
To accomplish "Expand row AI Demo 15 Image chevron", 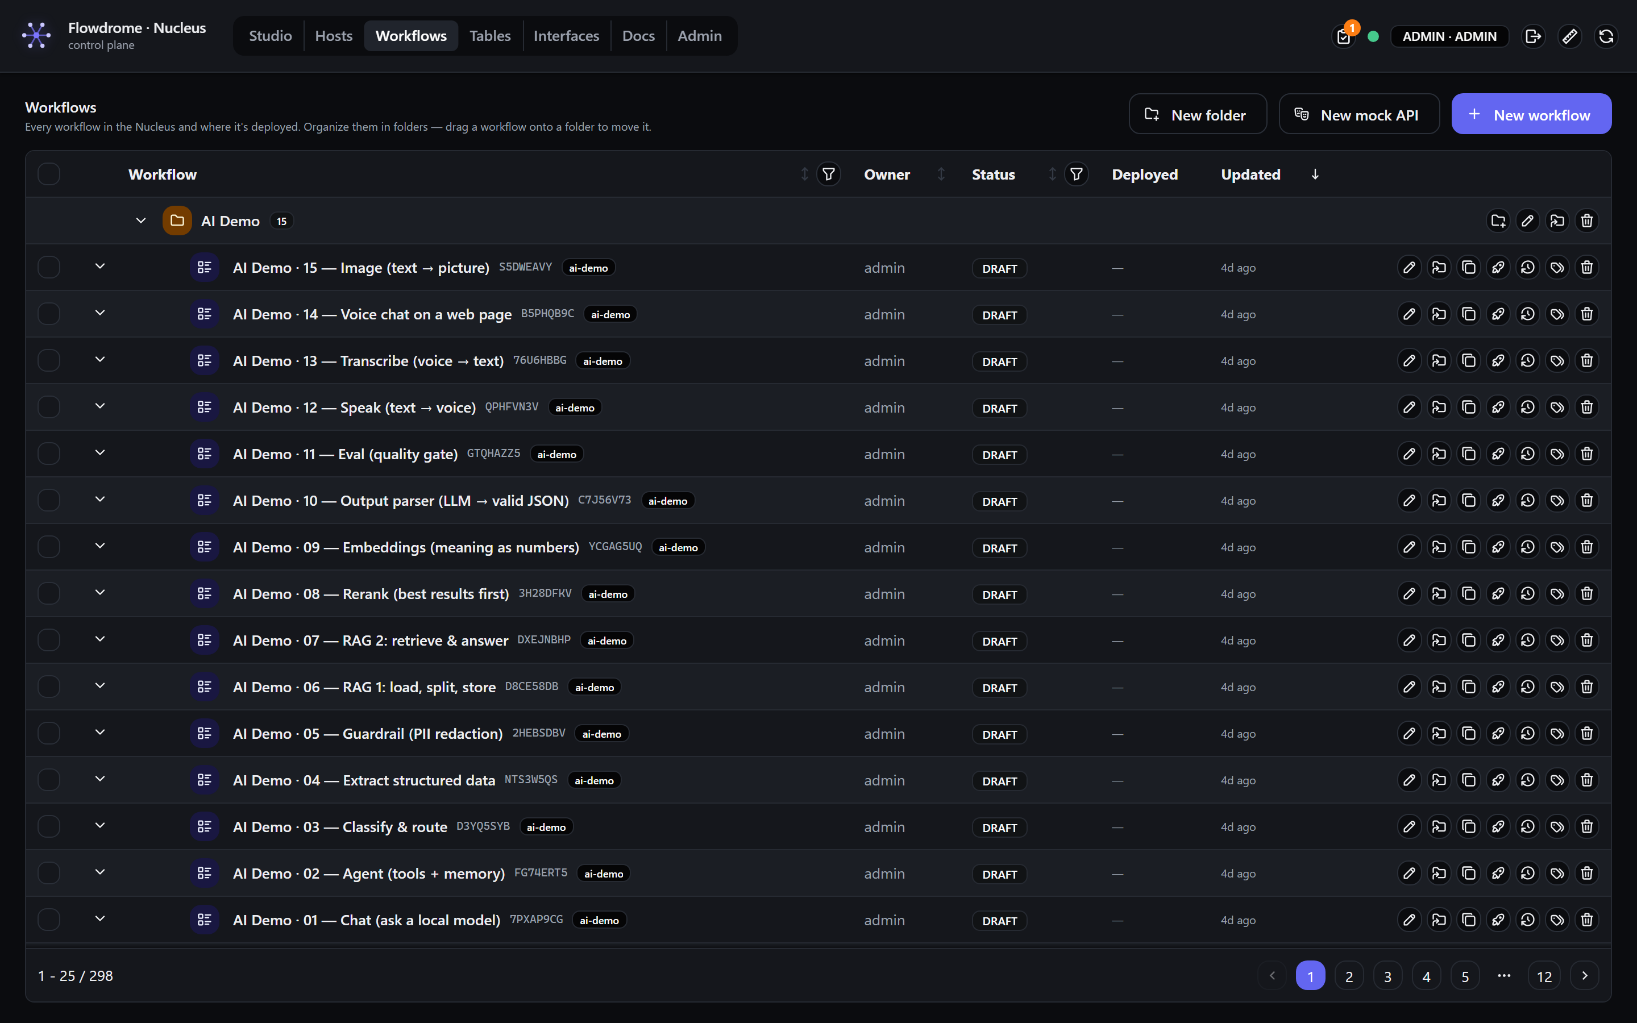I will point(100,267).
